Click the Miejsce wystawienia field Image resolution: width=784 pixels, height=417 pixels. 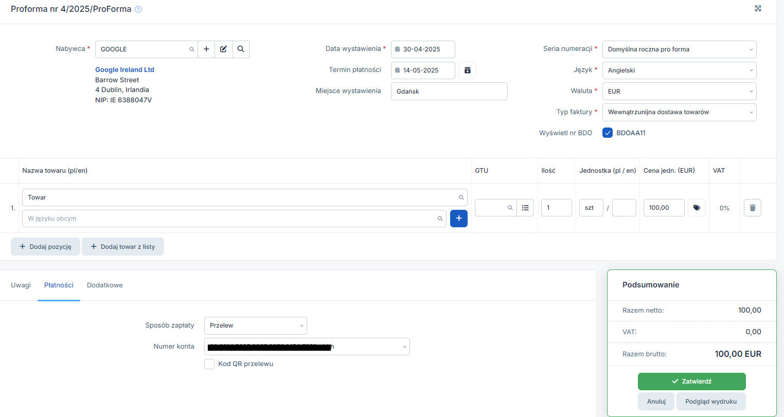(449, 92)
